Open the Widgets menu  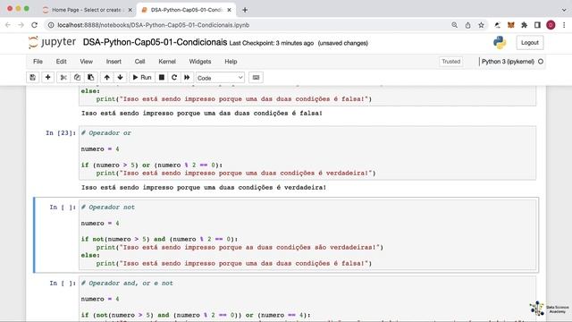(200, 62)
